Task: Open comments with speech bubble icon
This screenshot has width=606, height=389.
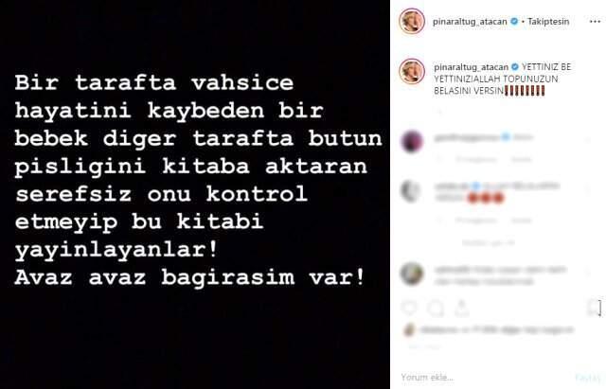Action: pos(436,308)
